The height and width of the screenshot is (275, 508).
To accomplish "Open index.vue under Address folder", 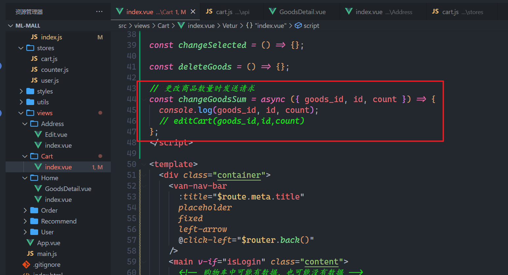I will 58,145.
